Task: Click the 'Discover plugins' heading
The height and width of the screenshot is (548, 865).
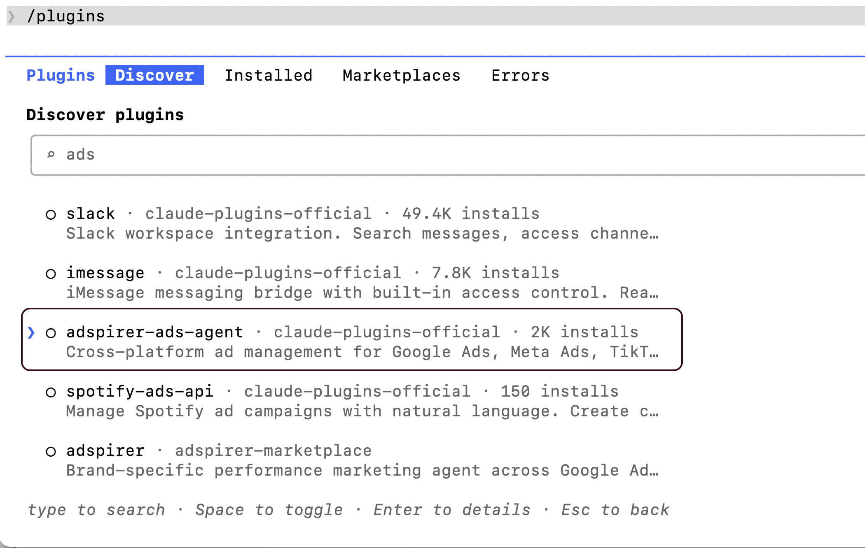Action: pos(105,115)
